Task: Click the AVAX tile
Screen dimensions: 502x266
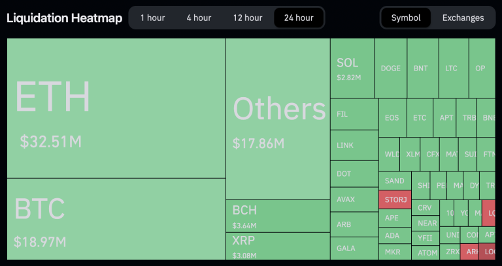Action: point(354,199)
